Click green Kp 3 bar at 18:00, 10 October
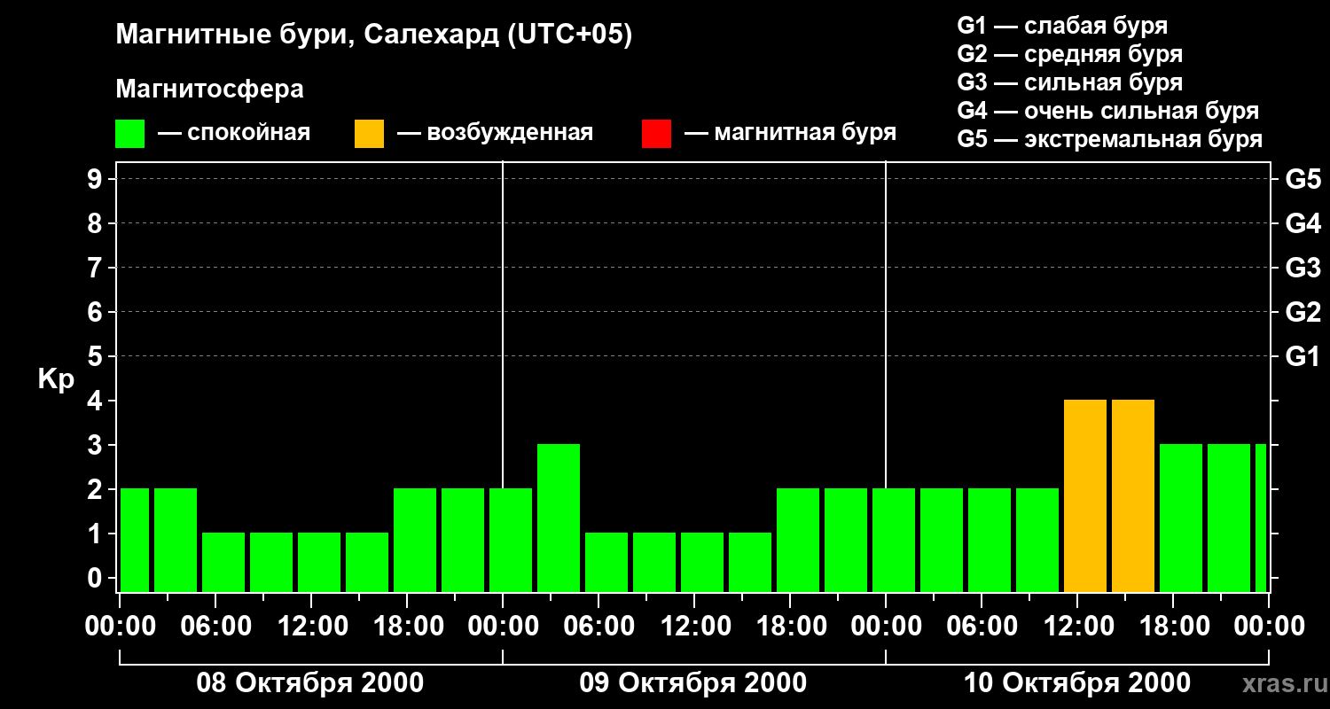This screenshot has width=1330, height=709. (x=1181, y=518)
